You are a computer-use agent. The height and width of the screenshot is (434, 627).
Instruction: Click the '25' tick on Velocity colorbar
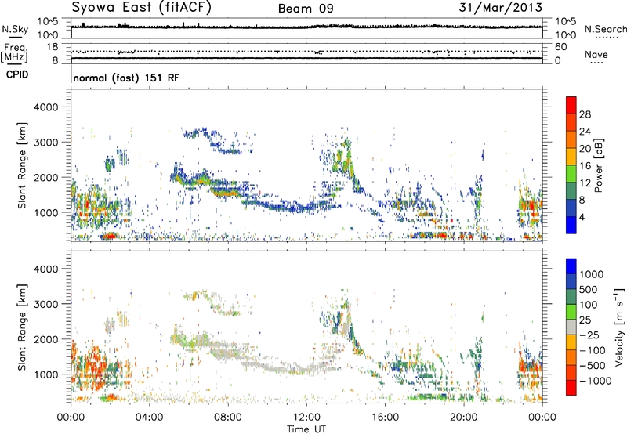click(x=585, y=320)
